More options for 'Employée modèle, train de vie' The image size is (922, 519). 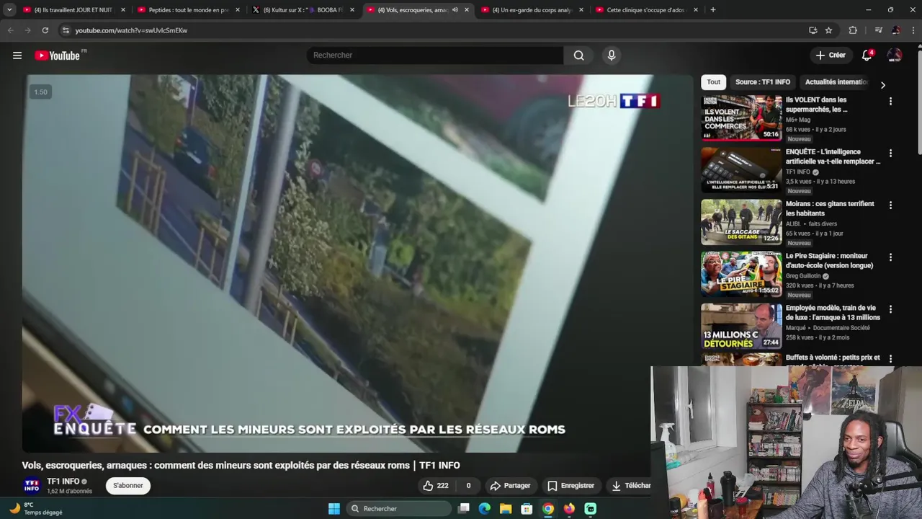(890, 309)
